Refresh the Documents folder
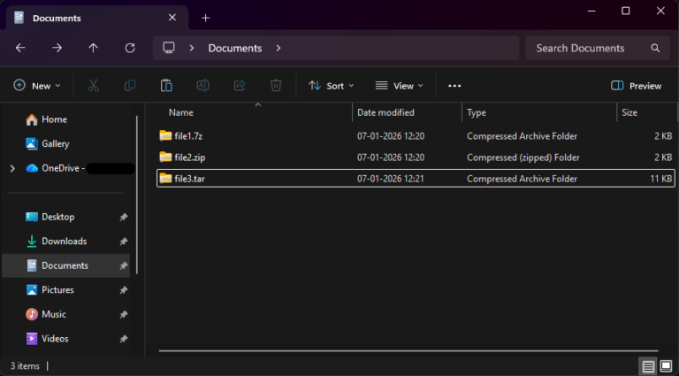The width and height of the screenshot is (679, 376). pyautogui.click(x=129, y=48)
